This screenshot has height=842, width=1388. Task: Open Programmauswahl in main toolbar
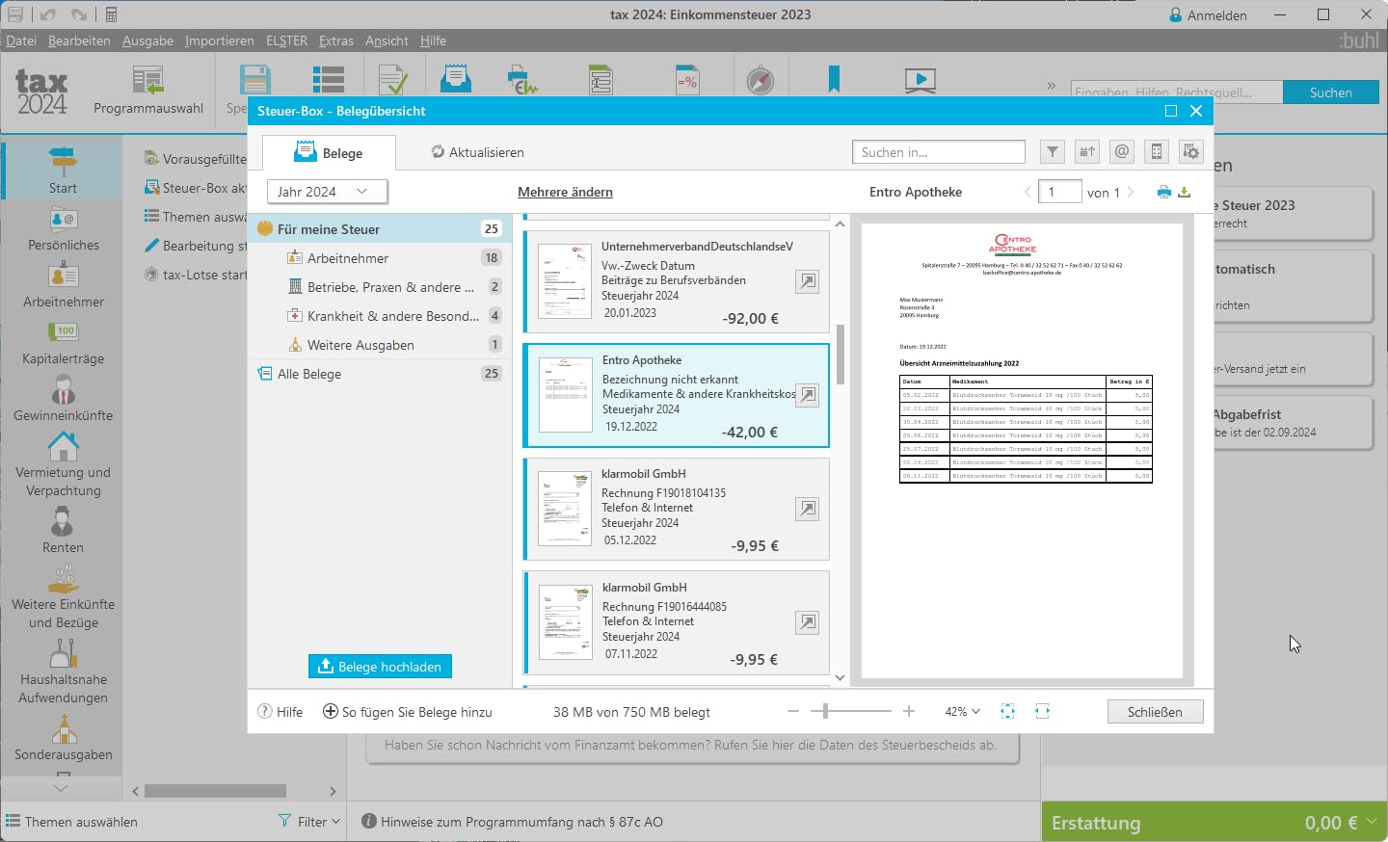[148, 91]
